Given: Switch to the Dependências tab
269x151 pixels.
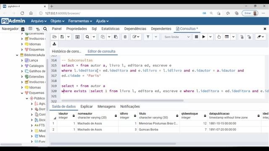Looking at the screenshot, I should point(135,29).
